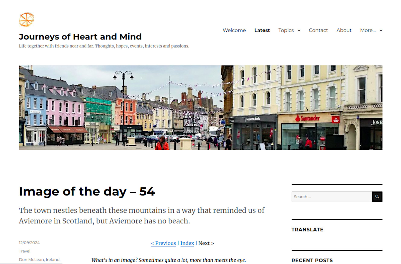Screen dimensions: 401x264
Task: Click the 12/09/2024 post date
Action: click(x=29, y=242)
